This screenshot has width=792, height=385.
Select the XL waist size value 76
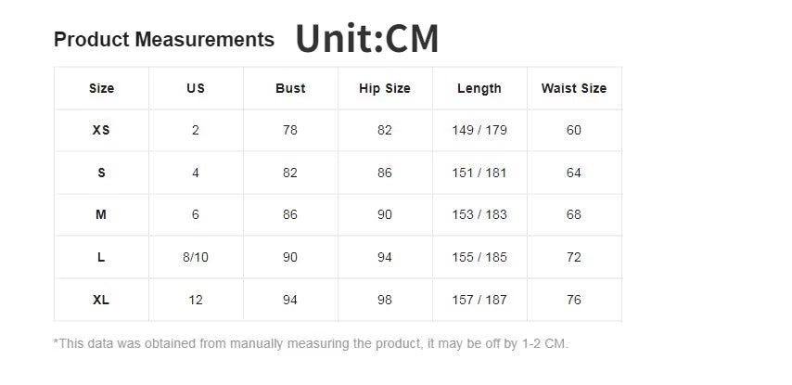pos(574,300)
